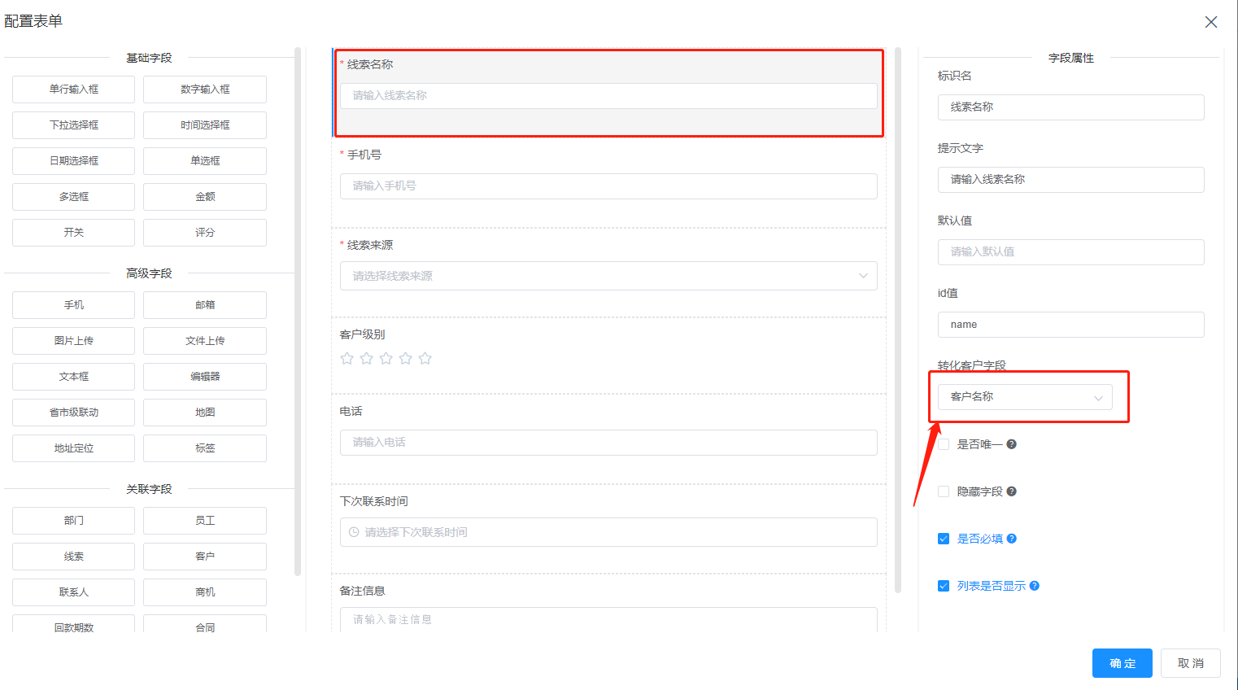The width and height of the screenshot is (1238, 690).
Task: Add a 单行输入框 field
Action: [x=73, y=90]
